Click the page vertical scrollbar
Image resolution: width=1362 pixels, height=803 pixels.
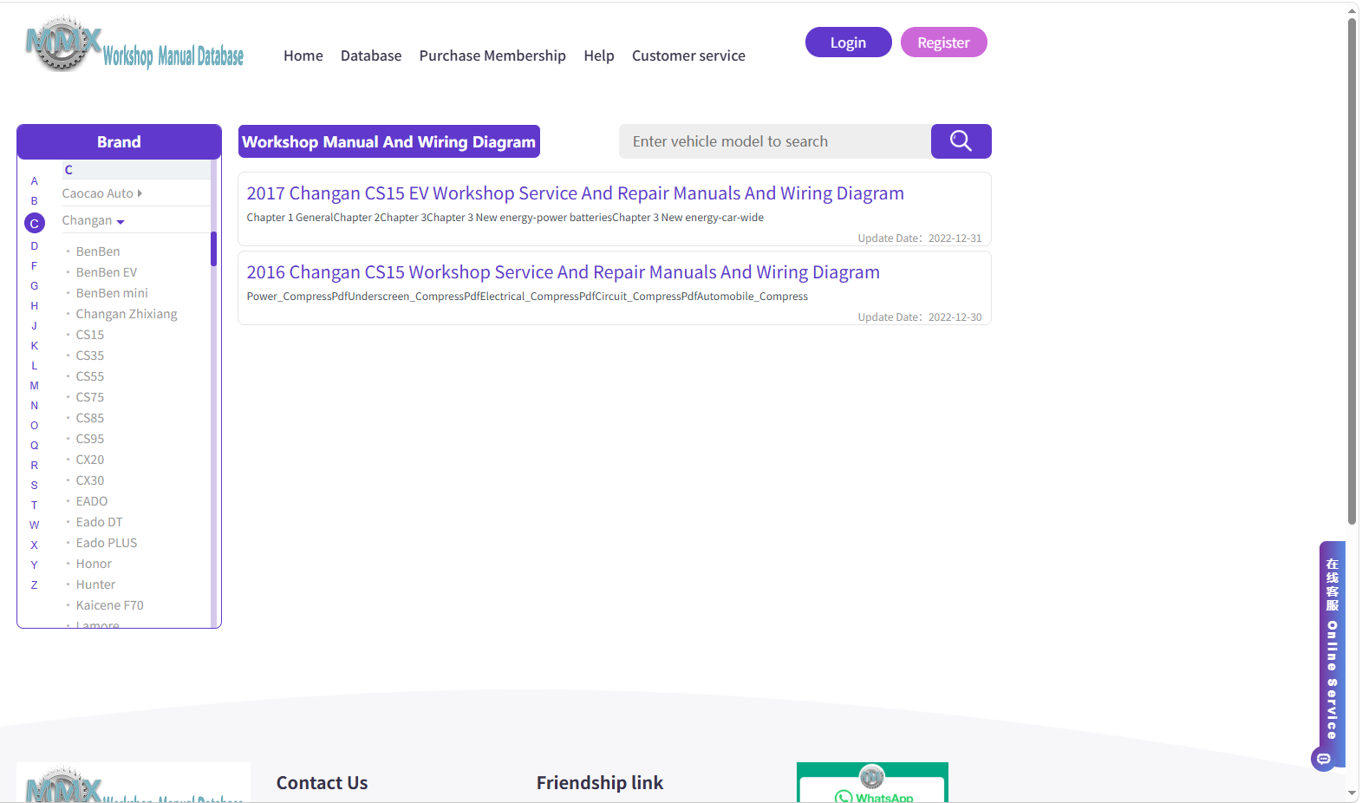tap(1352, 271)
